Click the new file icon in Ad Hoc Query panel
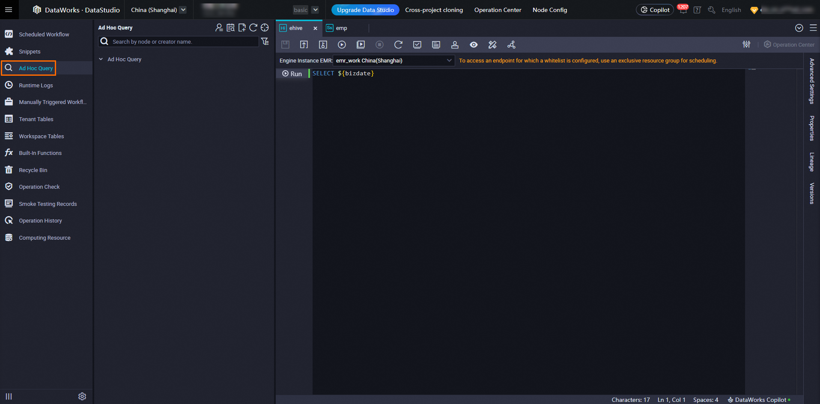Screen dimensions: 820x404 [x=242, y=28]
